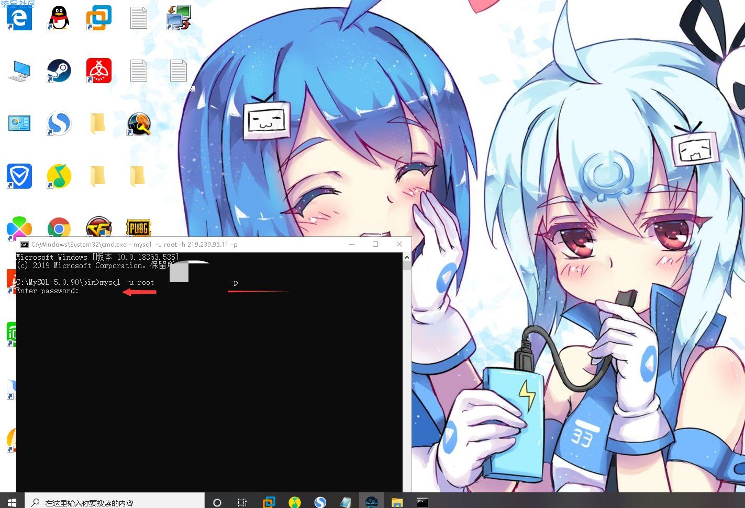
Task: Launch Sogou browser from the desktop
Action: point(59,123)
